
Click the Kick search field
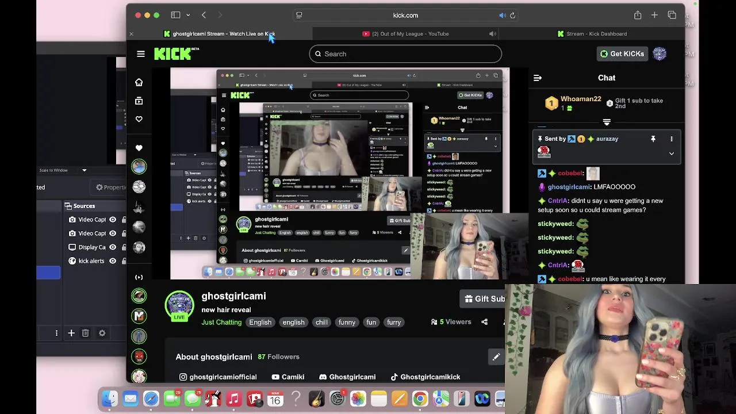405,54
